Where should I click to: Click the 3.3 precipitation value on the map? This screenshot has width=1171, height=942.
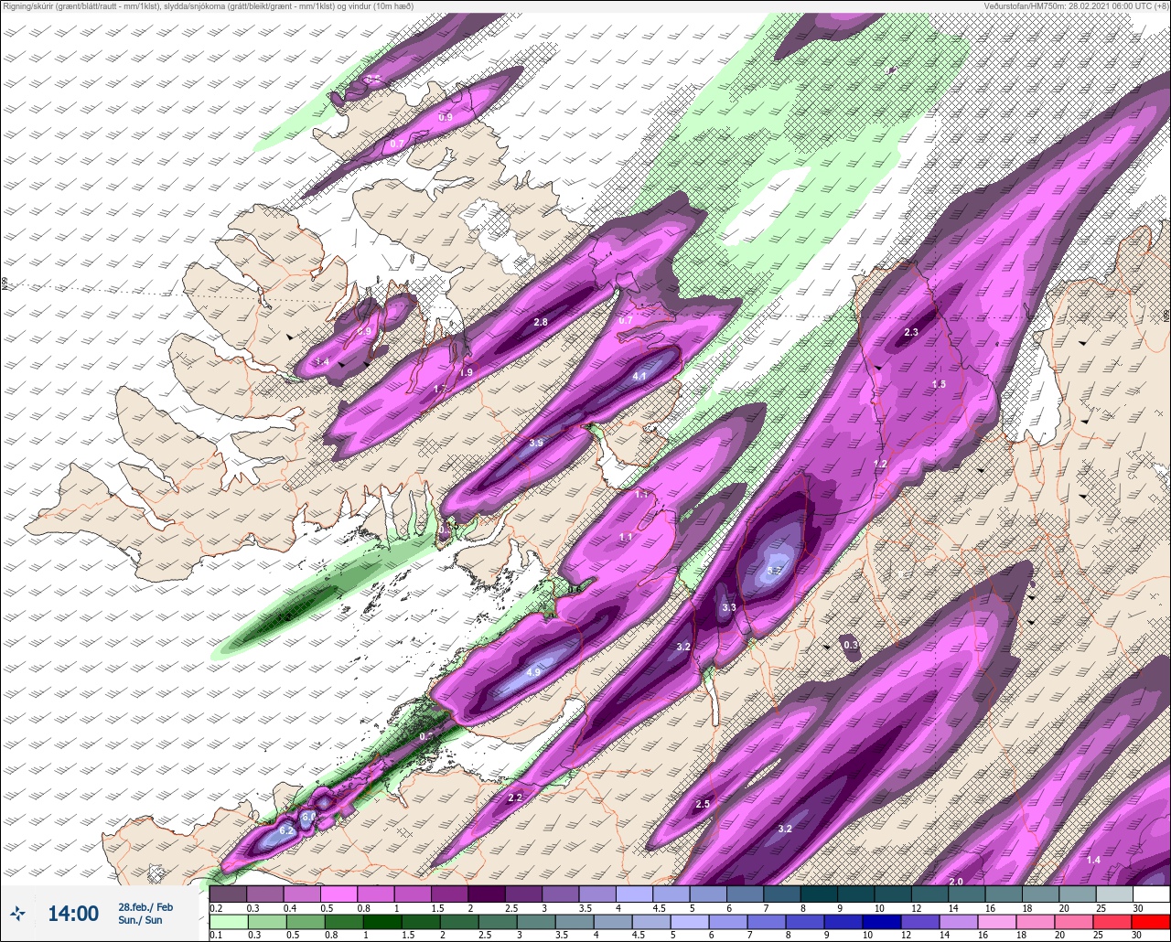729,607
